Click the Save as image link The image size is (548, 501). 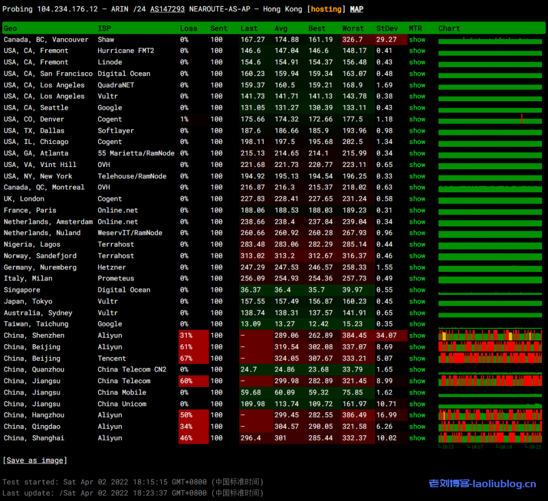[35, 460]
